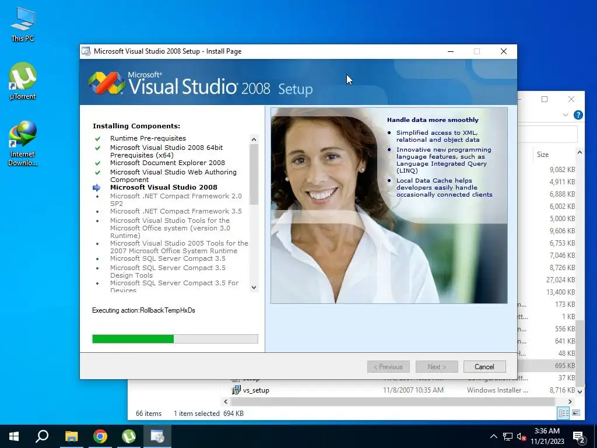Minimize the Visual Studio setup window
Screen dimensions: 597x448
(x=451, y=51)
